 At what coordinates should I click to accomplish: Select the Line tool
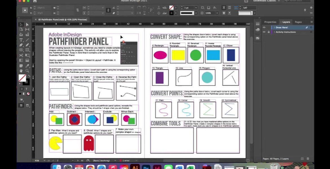(x=27, y=40)
